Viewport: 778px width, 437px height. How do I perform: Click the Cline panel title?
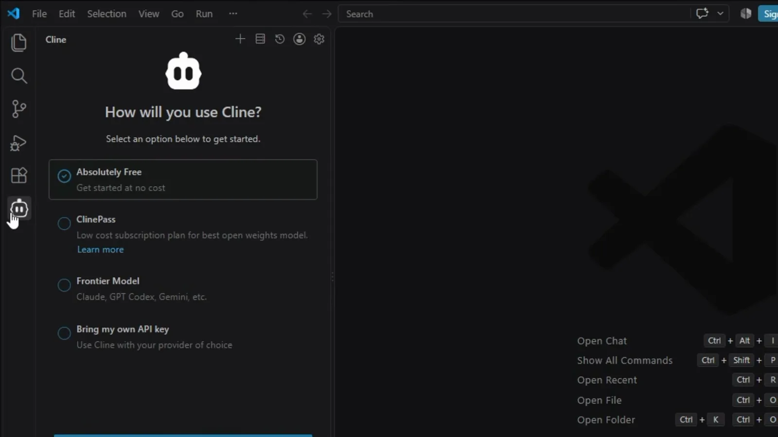[56, 39]
